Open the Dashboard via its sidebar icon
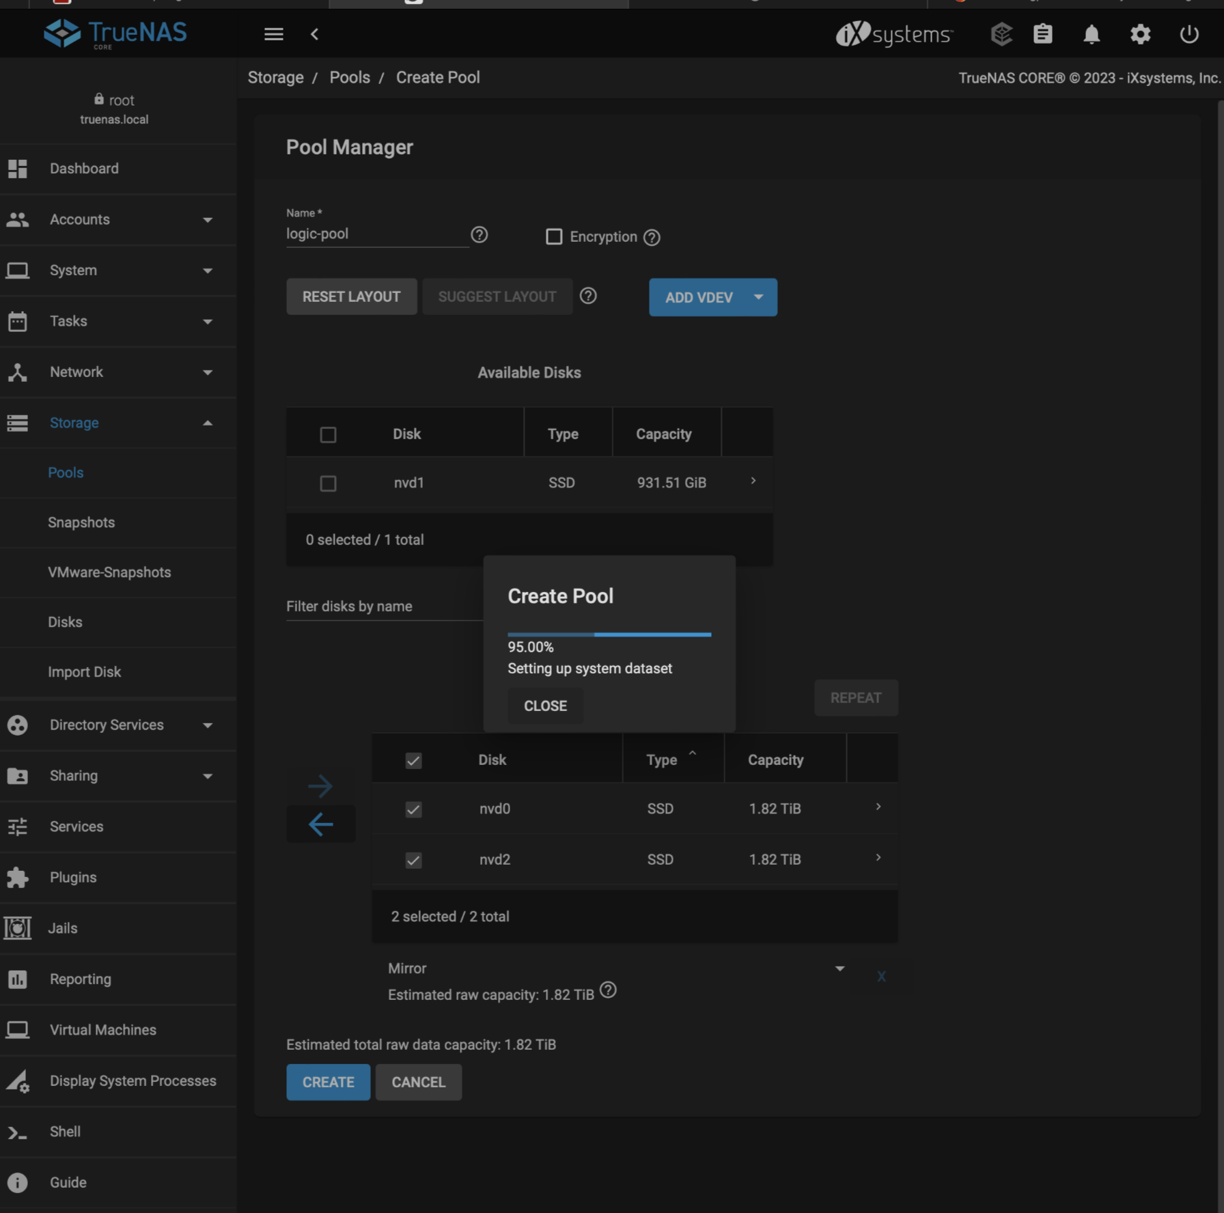The image size is (1224, 1213). pyautogui.click(x=17, y=168)
